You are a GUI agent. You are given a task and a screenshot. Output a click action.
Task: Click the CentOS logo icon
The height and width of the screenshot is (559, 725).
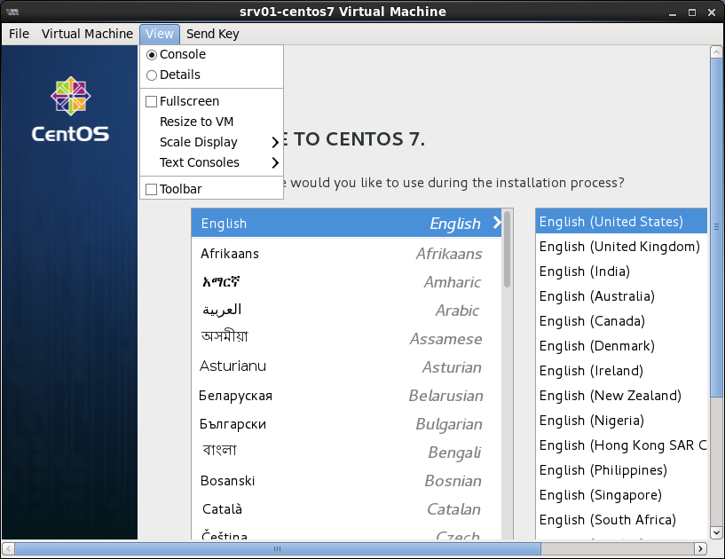71,96
